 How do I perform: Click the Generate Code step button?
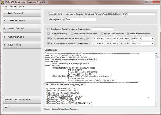(22, 37)
